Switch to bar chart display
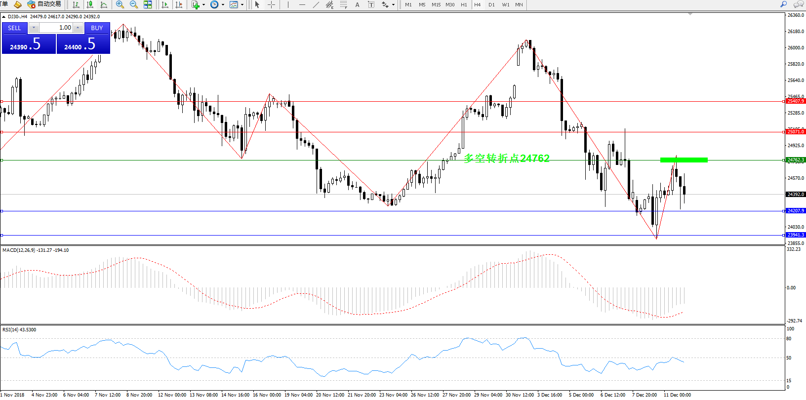 click(76, 4)
